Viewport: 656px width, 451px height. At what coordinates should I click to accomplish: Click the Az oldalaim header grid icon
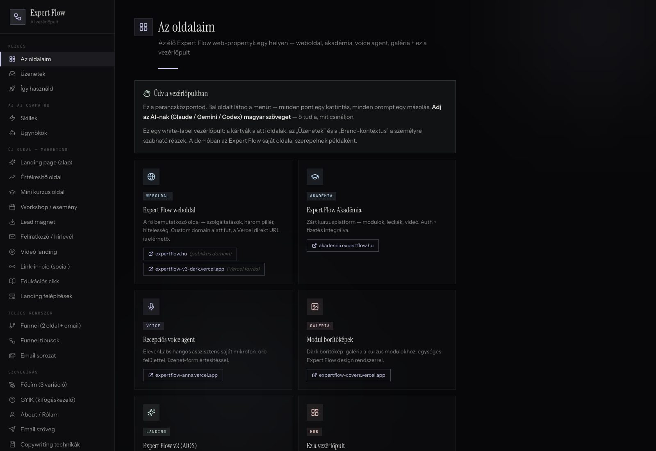143,27
